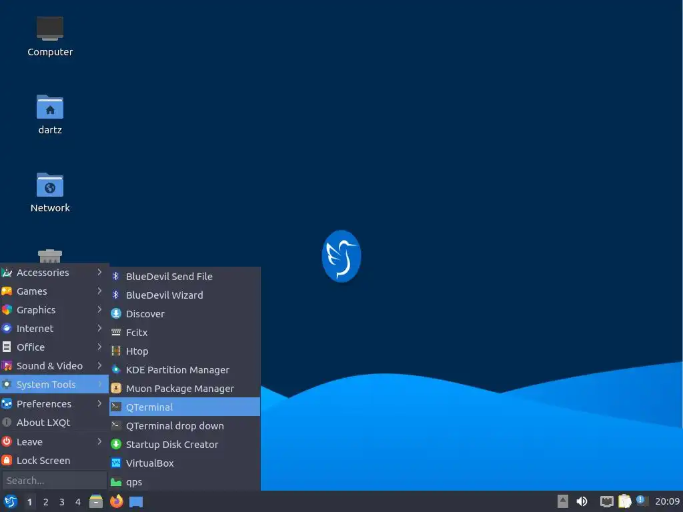The image size is (683, 512).
Task: Expand the Sound & Video submenu arrow
Action: [x=99, y=366]
